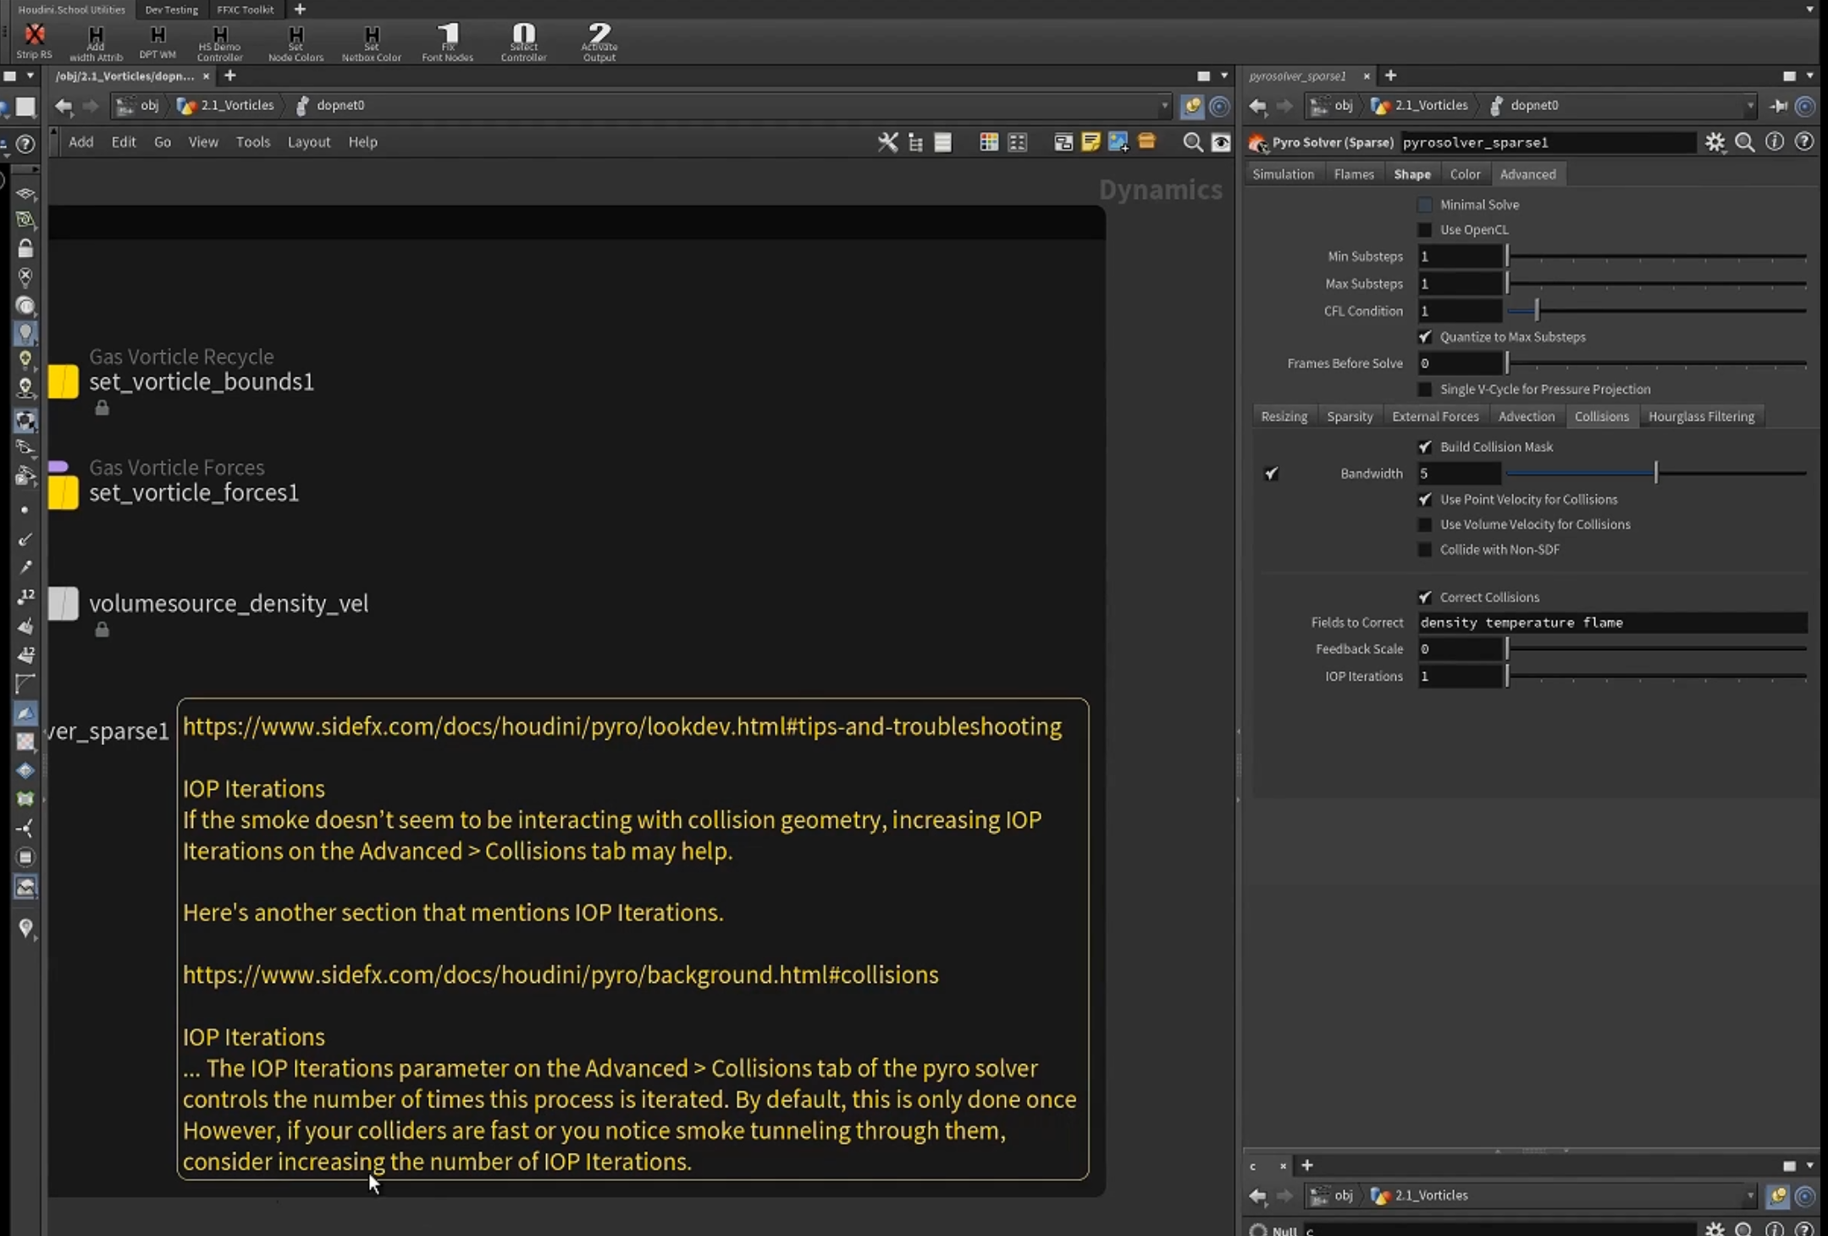This screenshot has width=1828, height=1236.
Task: Click the parameter help question mark icon
Action: [x=1804, y=142]
